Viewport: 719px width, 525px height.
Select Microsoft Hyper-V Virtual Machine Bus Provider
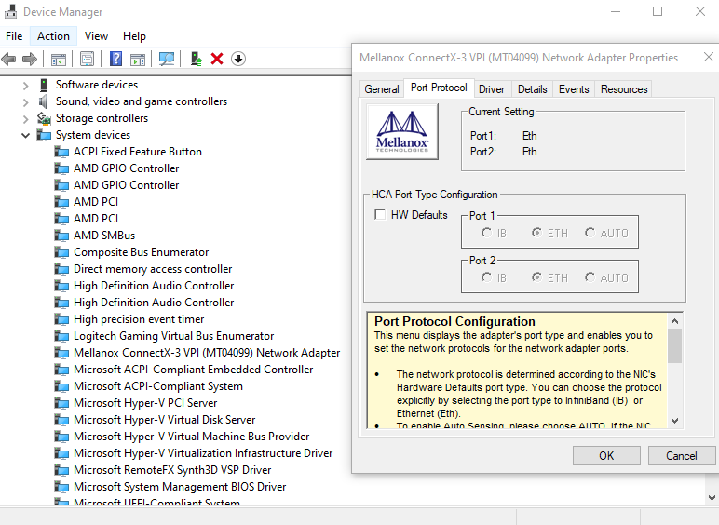click(191, 437)
